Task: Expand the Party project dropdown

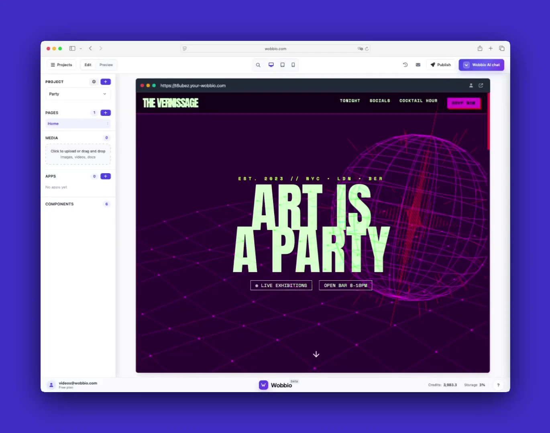Action: pos(78,94)
